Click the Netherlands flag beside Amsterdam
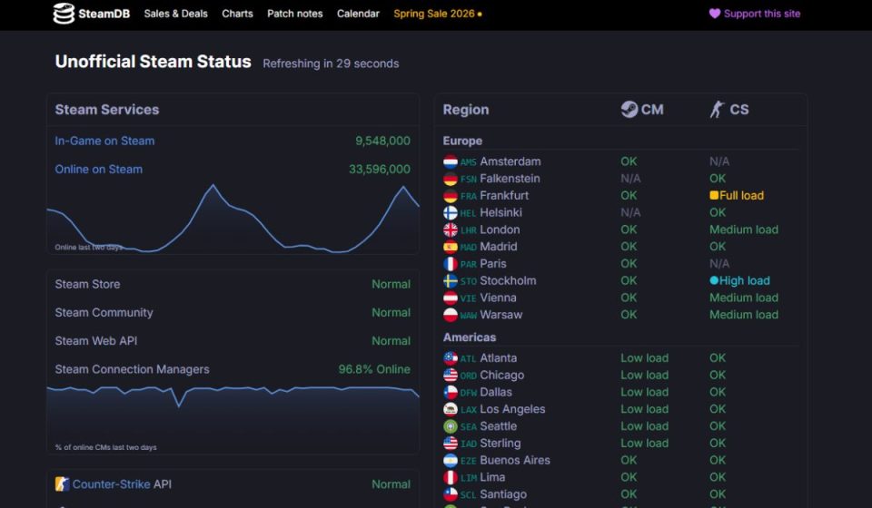872x508 pixels. point(450,161)
